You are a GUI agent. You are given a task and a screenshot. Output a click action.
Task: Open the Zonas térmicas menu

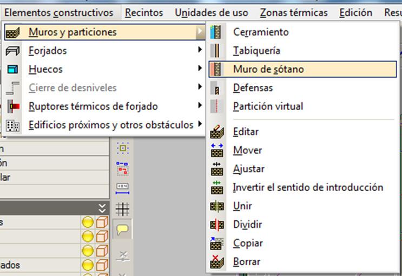click(293, 12)
